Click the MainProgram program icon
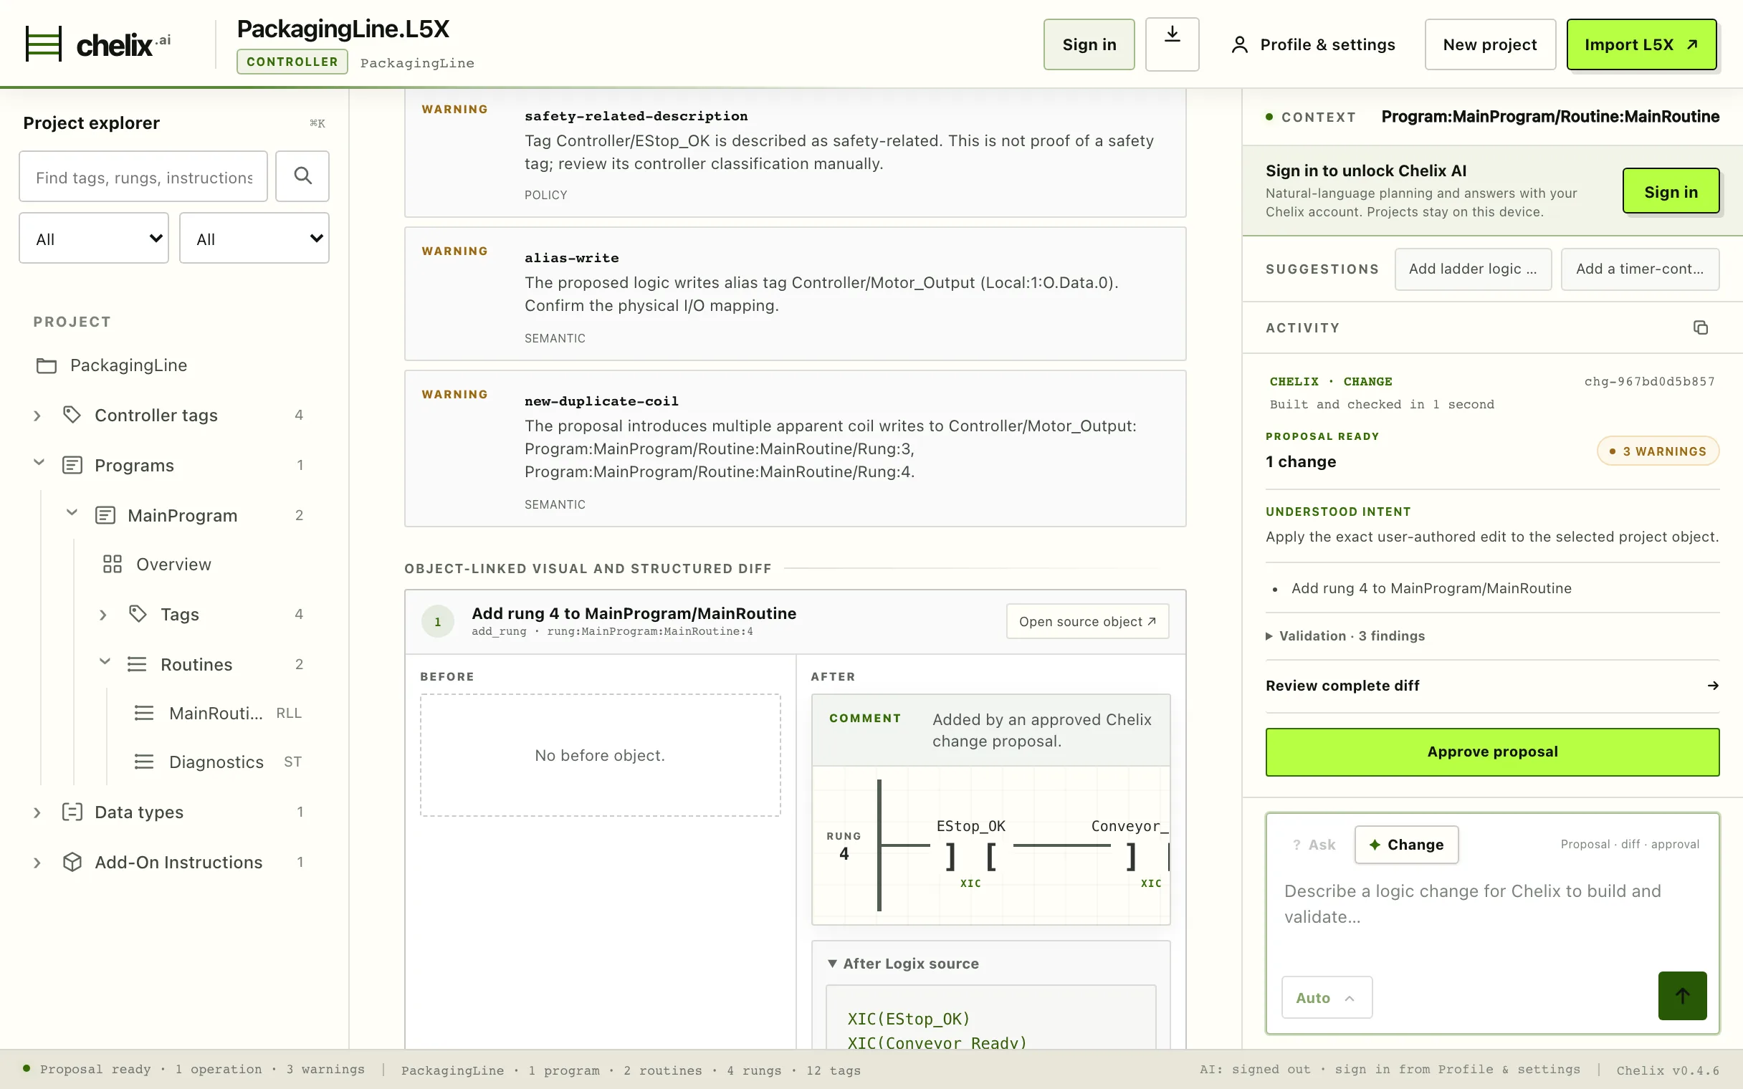Image resolution: width=1743 pixels, height=1089 pixels. [x=105, y=515]
